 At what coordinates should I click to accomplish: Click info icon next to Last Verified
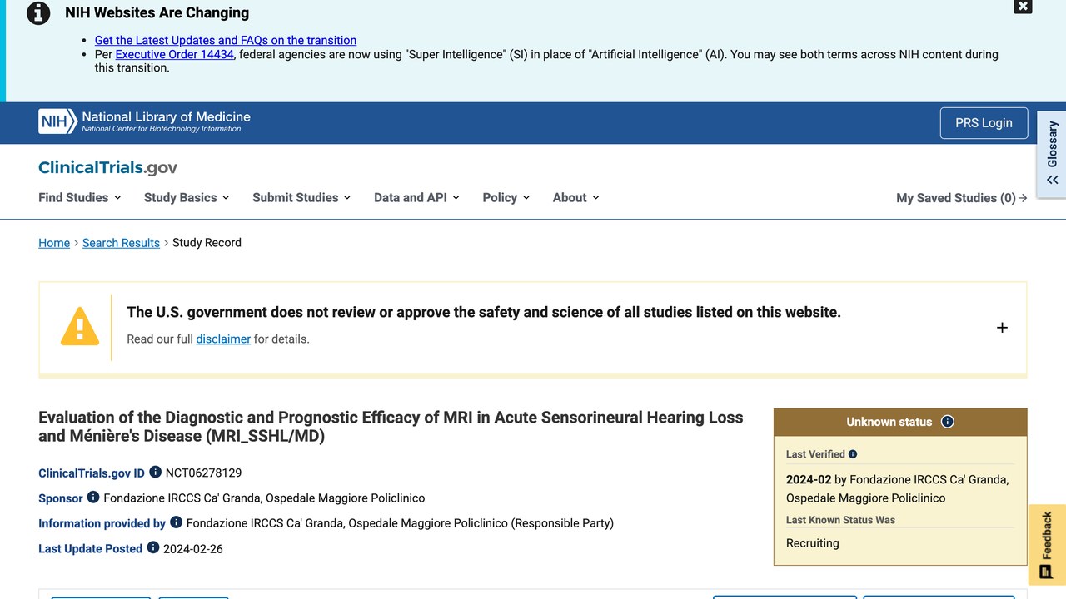[853, 454]
